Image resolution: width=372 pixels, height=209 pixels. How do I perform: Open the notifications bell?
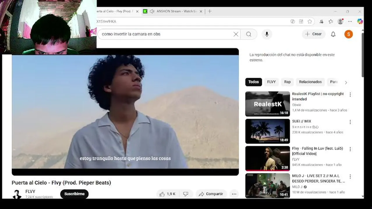tap(333, 34)
